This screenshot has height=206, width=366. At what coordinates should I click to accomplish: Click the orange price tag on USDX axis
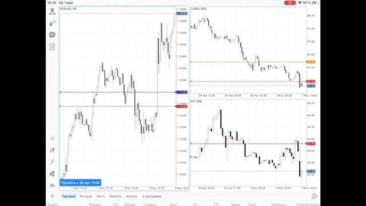point(311,62)
